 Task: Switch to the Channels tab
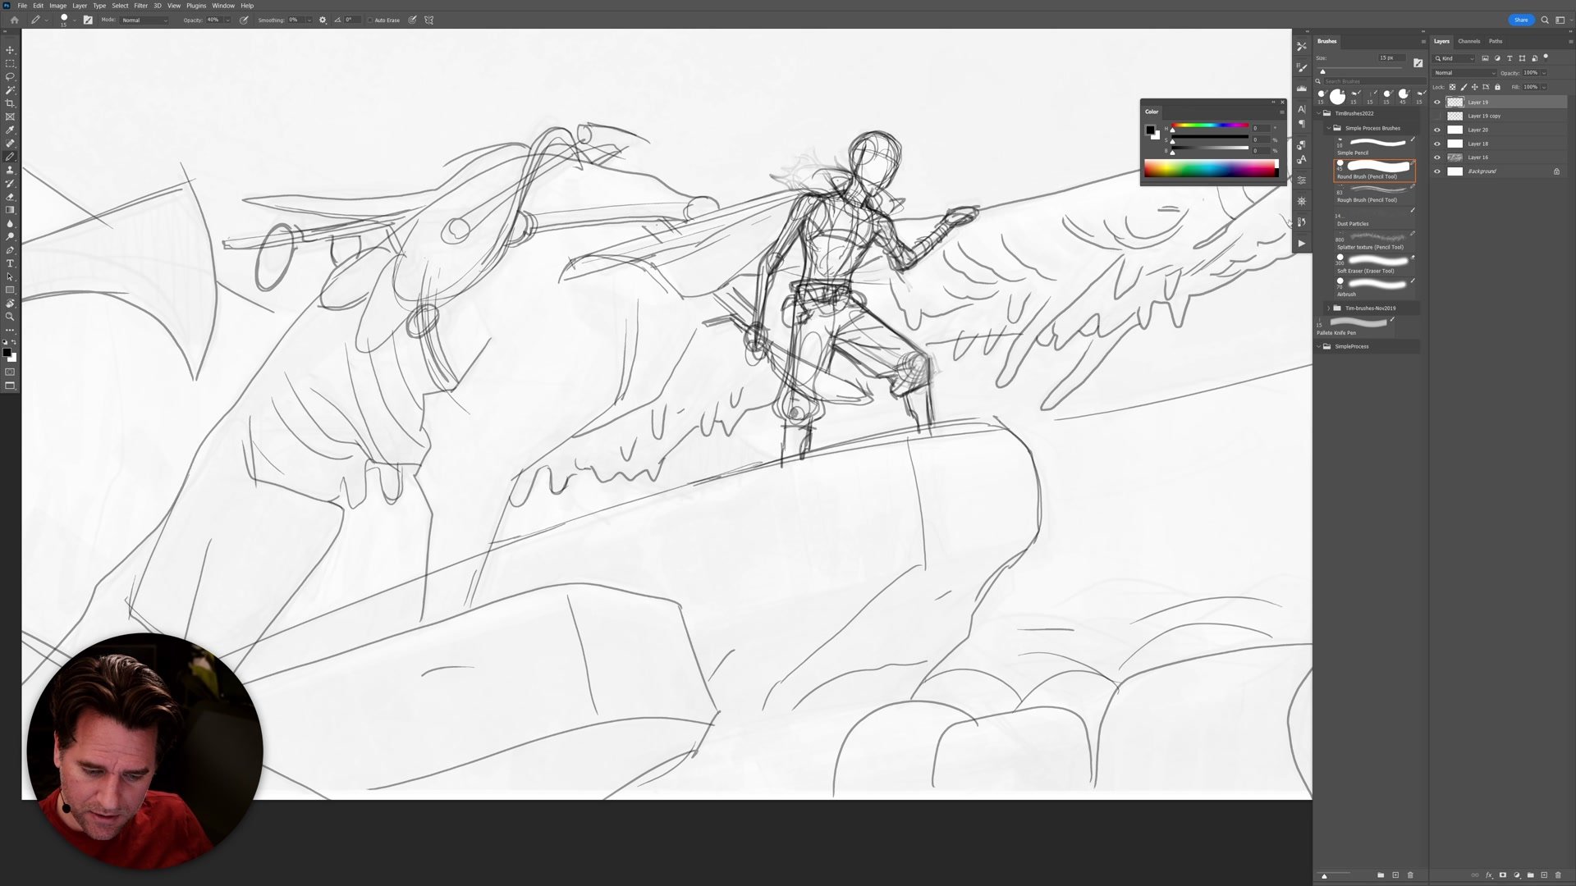click(1468, 41)
